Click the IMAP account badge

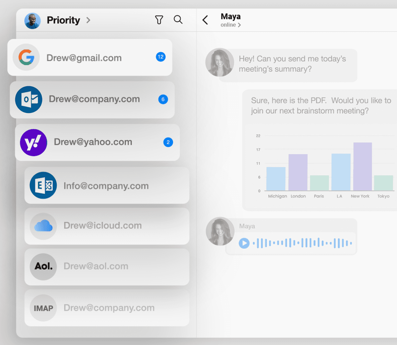[43, 308]
